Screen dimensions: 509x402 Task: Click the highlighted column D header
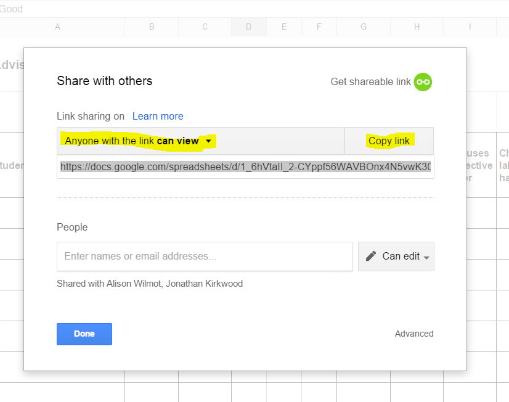point(249,27)
